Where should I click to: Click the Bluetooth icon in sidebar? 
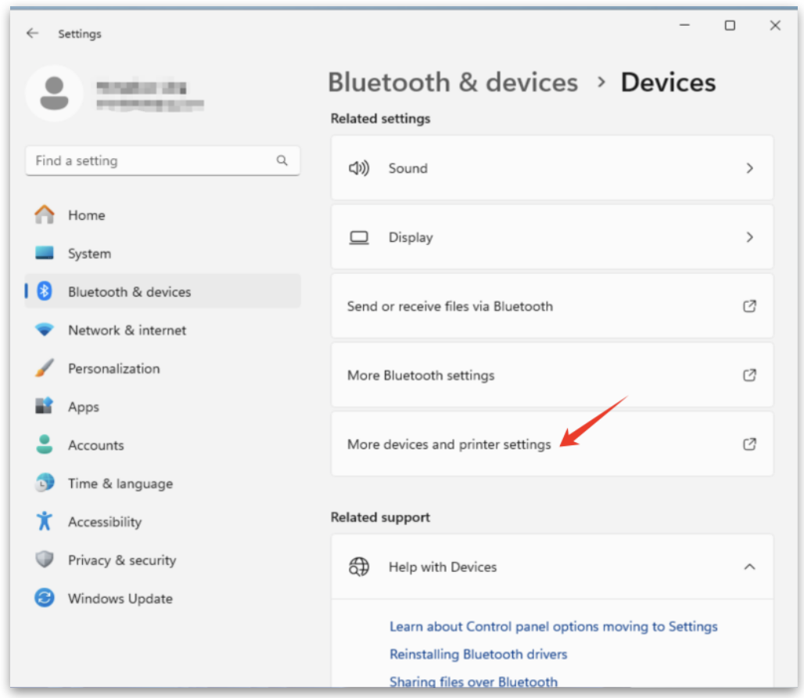45,292
